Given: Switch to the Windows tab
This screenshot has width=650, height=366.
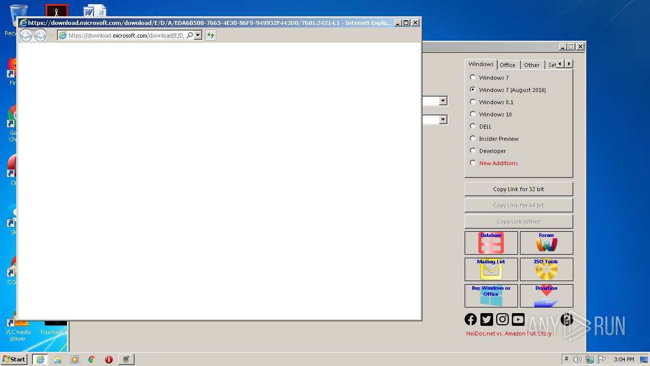Looking at the screenshot, I should (481, 64).
